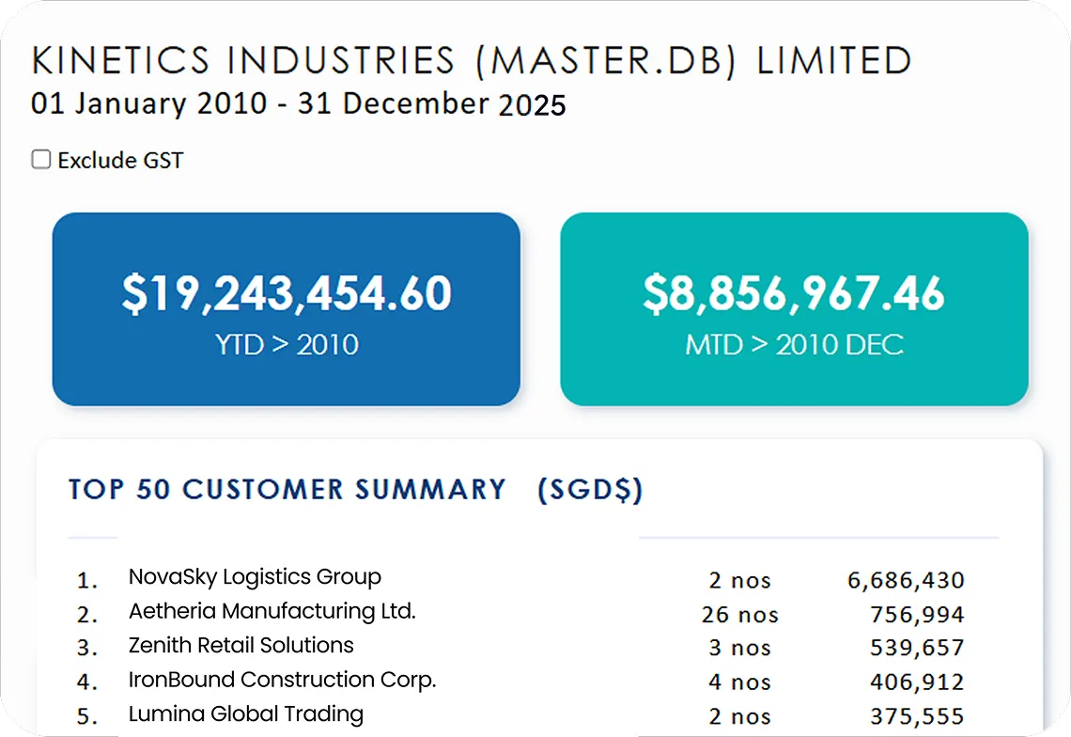Screen dimensions: 1071x737
Task: Select Lumina Global Trading customer row
Action: click(x=245, y=713)
